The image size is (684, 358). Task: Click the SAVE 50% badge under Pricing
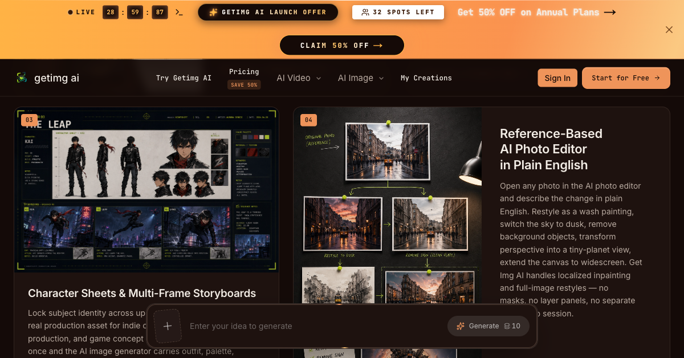[244, 85]
